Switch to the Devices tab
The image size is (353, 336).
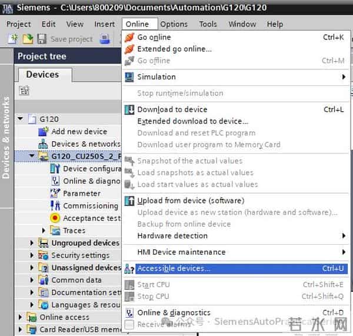pos(42,75)
